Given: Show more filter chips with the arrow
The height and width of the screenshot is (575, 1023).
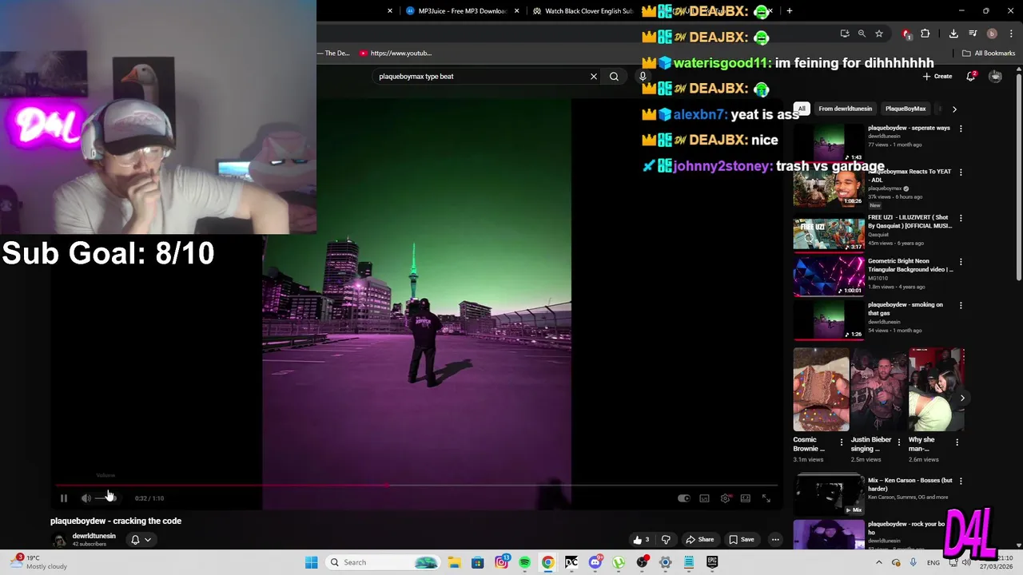Looking at the screenshot, I should (954, 109).
